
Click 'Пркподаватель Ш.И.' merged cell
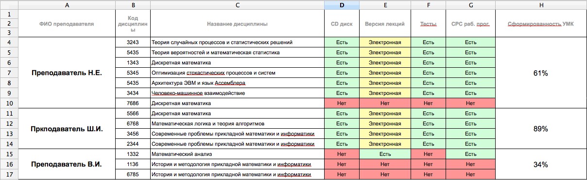67,129
